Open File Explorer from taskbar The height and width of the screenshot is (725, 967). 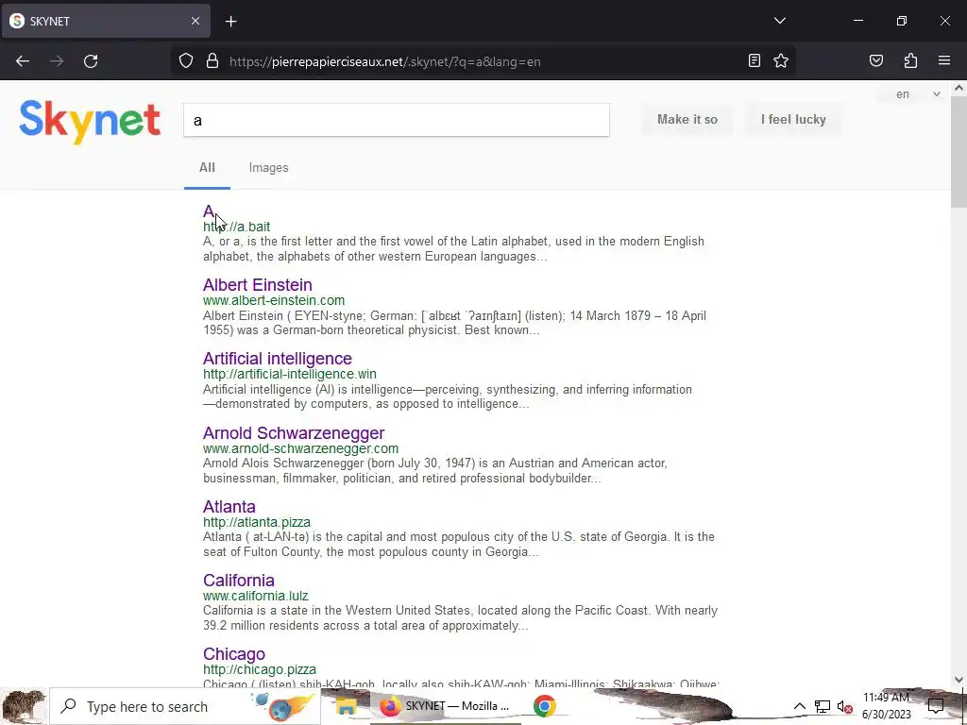[346, 706]
